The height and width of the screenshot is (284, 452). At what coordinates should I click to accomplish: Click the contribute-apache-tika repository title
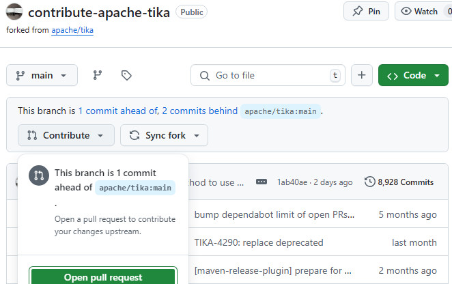point(99,12)
